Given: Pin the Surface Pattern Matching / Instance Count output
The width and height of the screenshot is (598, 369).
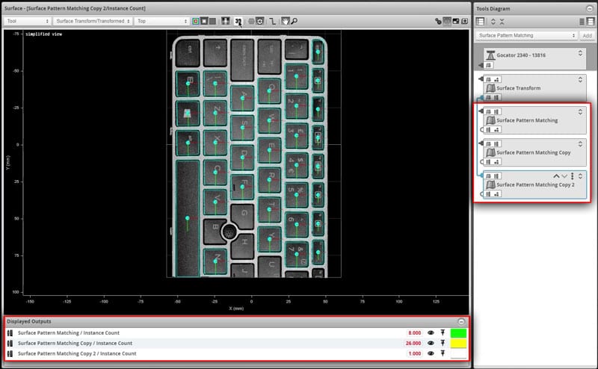Looking at the screenshot, I should point(443,333).
